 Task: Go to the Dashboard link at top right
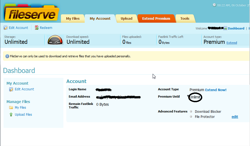tap(236, 28)
